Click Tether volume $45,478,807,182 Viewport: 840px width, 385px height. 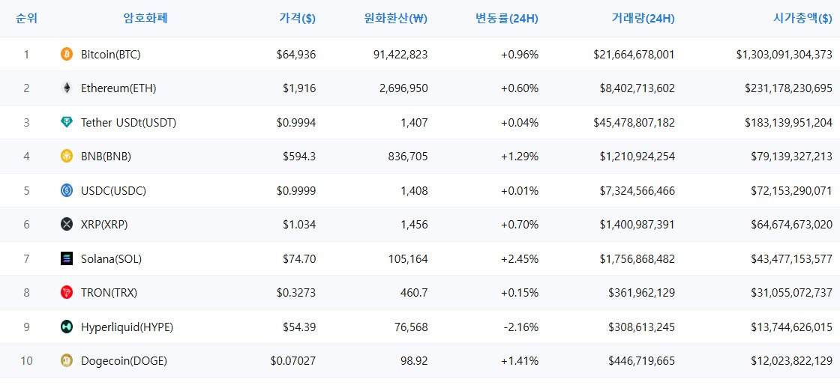[634, 123]
